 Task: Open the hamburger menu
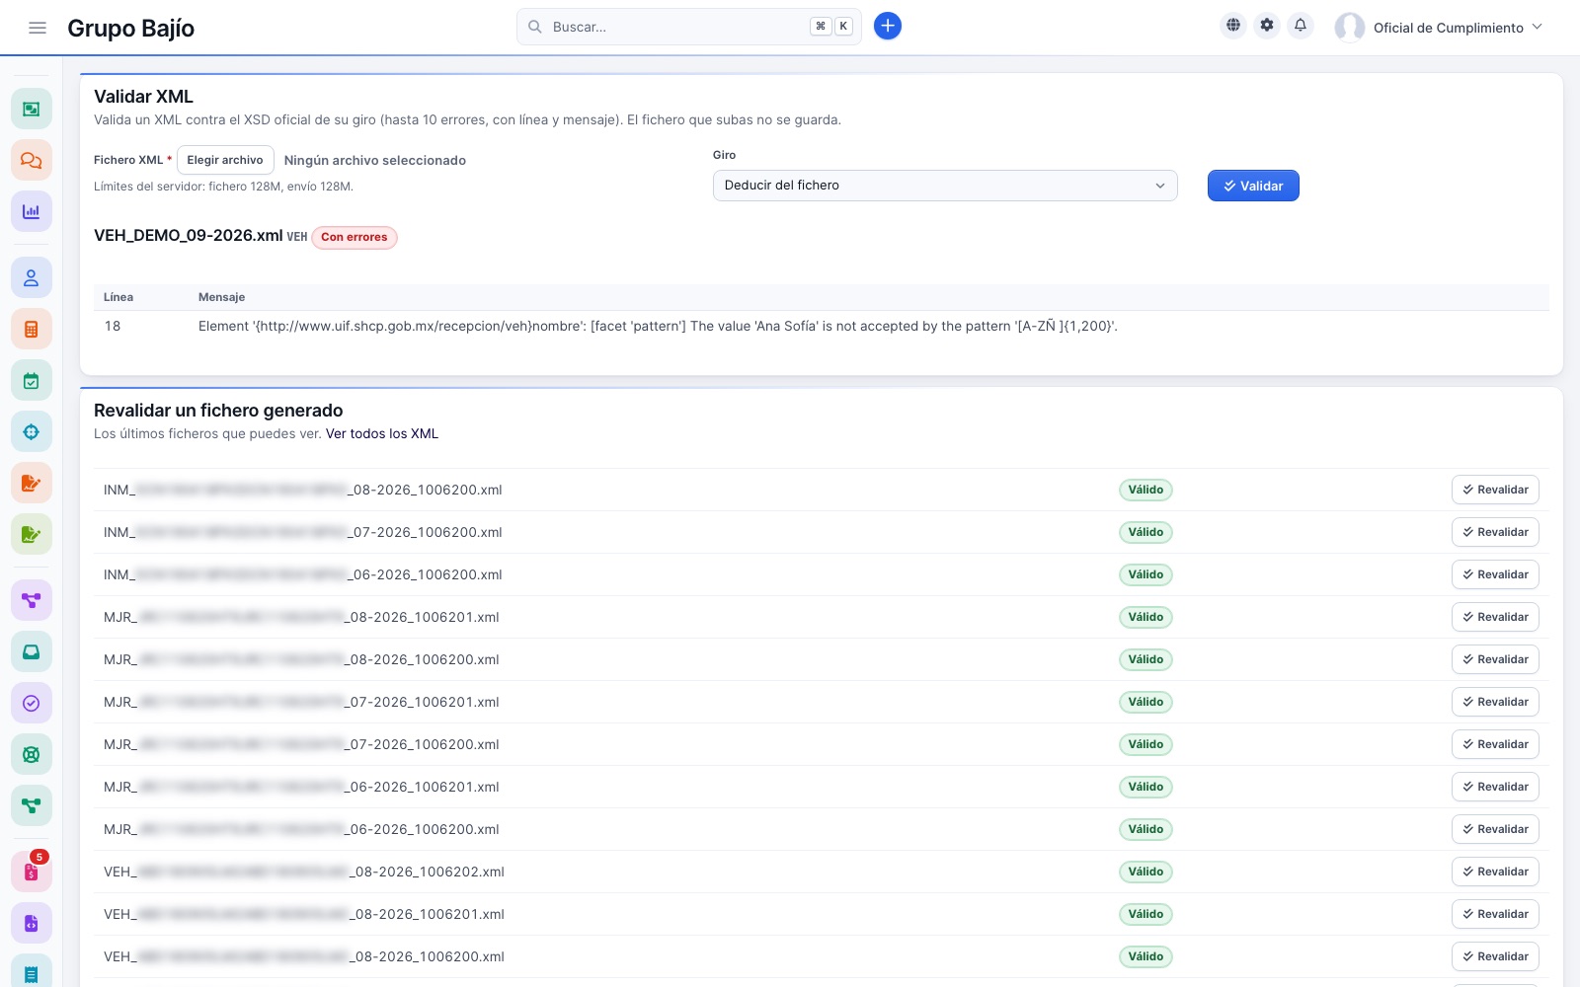pos(38,28)
